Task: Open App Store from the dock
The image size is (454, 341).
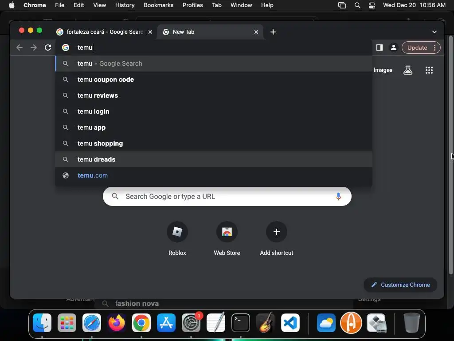Action: click(x=166, y=323)
